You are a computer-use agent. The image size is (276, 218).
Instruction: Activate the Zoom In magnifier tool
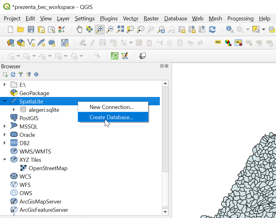coord(100,29)
